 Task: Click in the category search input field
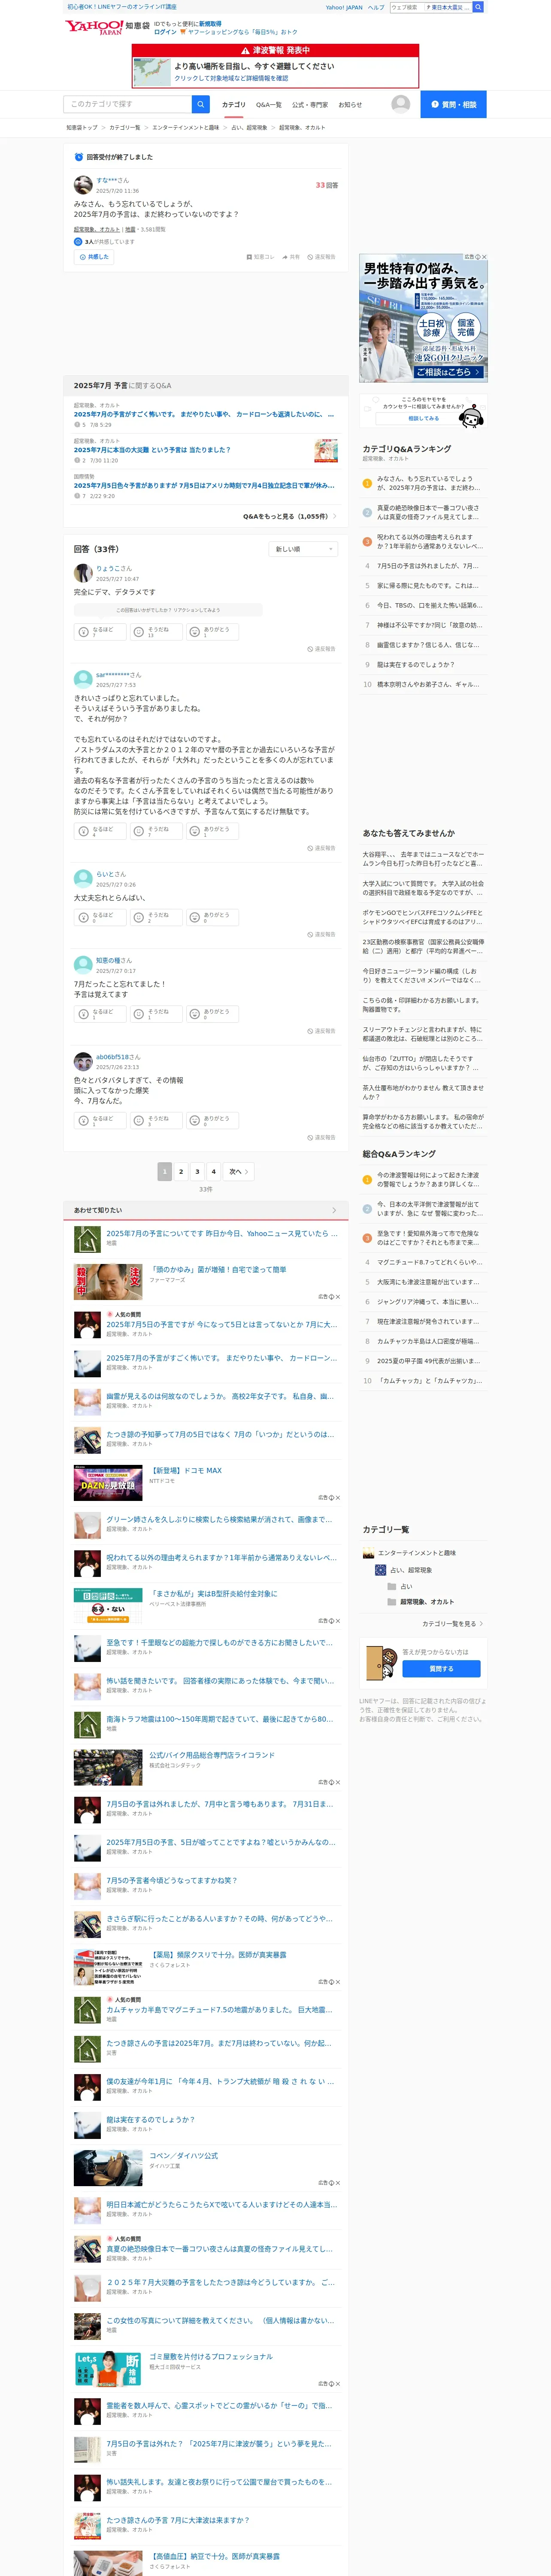(128, 104)
